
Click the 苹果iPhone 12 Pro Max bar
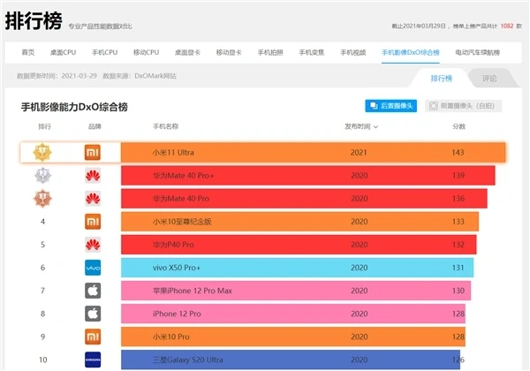pyautogui.click(x=296, y=291)
